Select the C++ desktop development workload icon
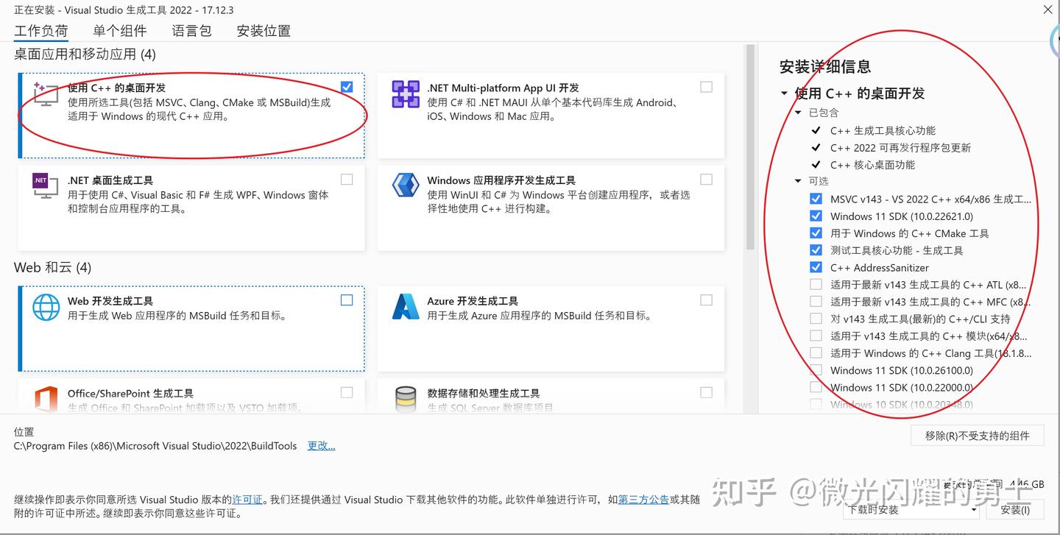The image size is (1060, 535). (44, 96)
